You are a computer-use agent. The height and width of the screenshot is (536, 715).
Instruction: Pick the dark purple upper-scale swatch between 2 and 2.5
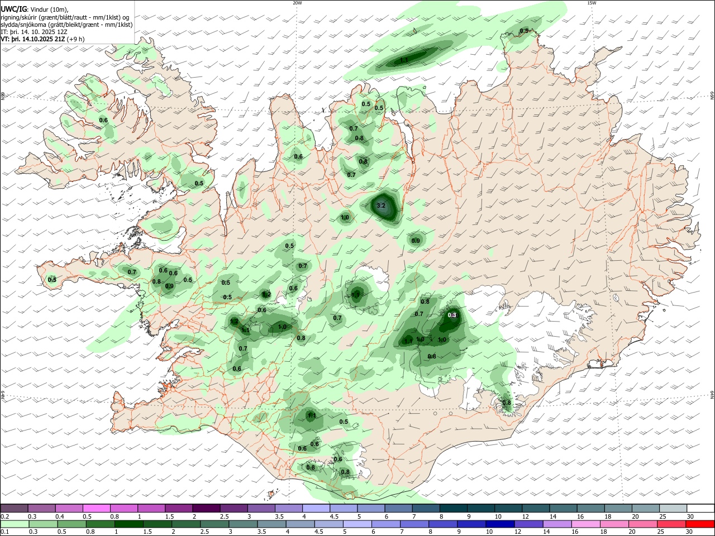coord(206,508)
